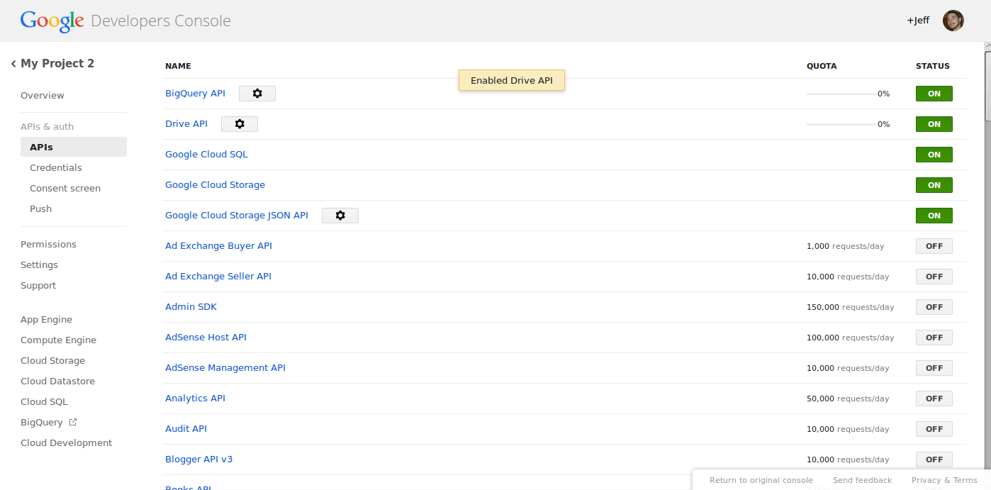Open BigQuery API settings gear

coord(257,94)
